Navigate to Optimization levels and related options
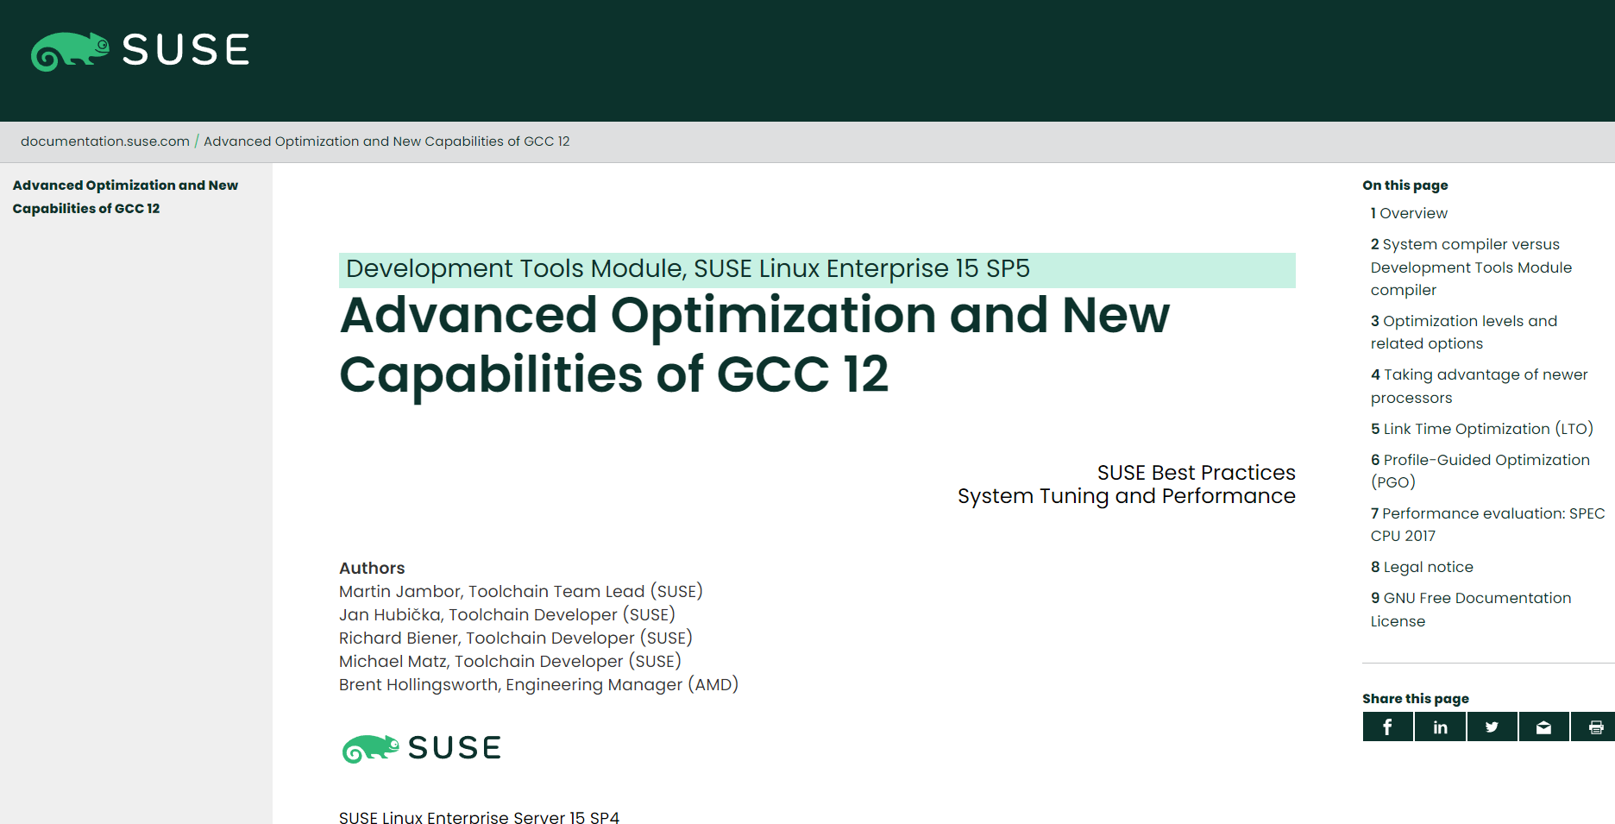The image size is (1615, 824). point(1463,332)
